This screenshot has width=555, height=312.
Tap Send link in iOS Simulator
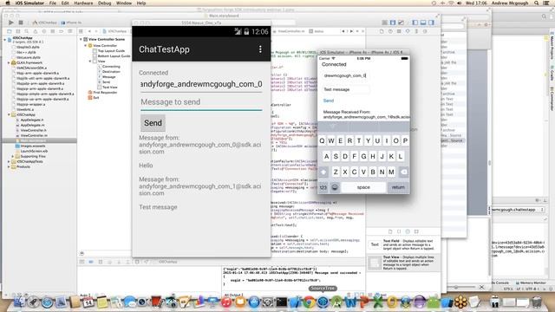(329, 101)
